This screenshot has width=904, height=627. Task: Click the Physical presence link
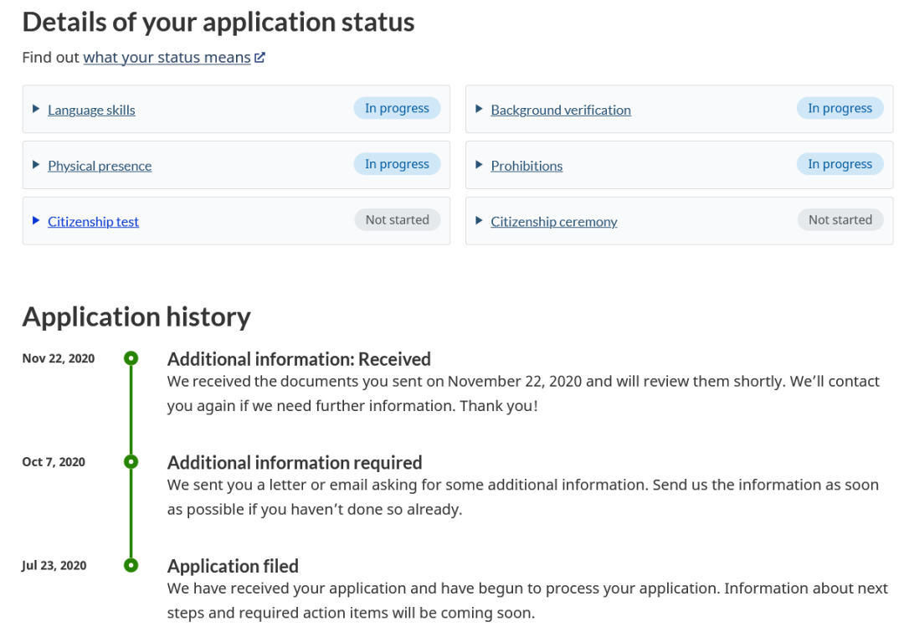pyautogui.click(x=100, y=166)
